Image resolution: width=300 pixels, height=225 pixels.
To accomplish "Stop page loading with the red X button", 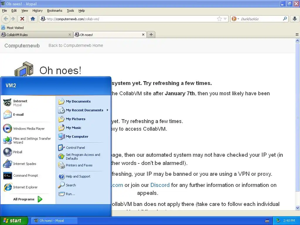I will (22, 19).
